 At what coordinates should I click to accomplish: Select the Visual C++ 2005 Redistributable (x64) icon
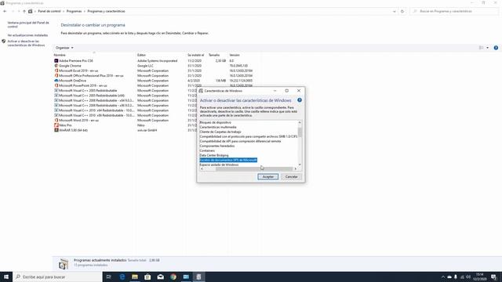[56, 96]
